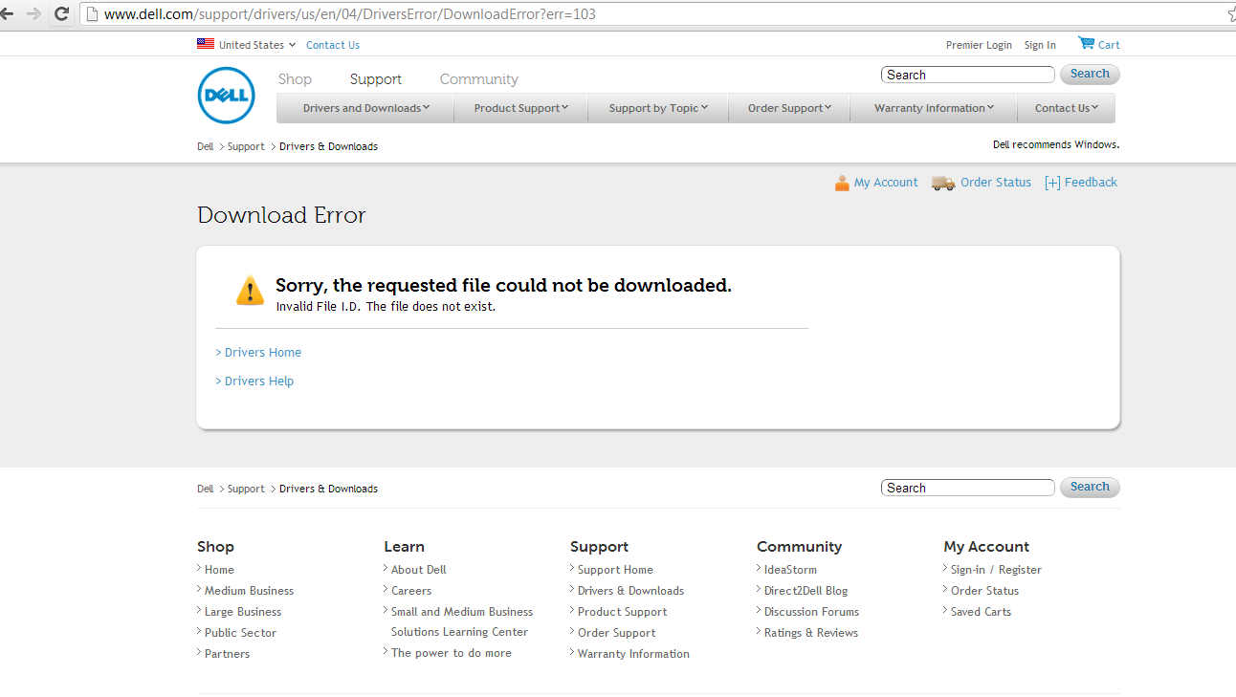
Task: Click the top Contact Us link
Action: click(x=333, y=45)
